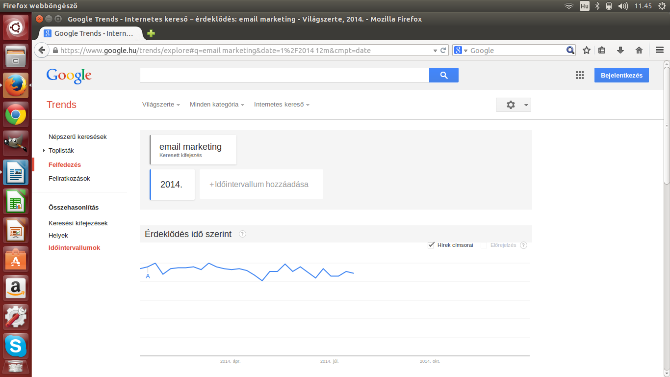Click the news marker A on the chart
The height and width of the screenshot is (377, 670).
[x=148, y=276]
